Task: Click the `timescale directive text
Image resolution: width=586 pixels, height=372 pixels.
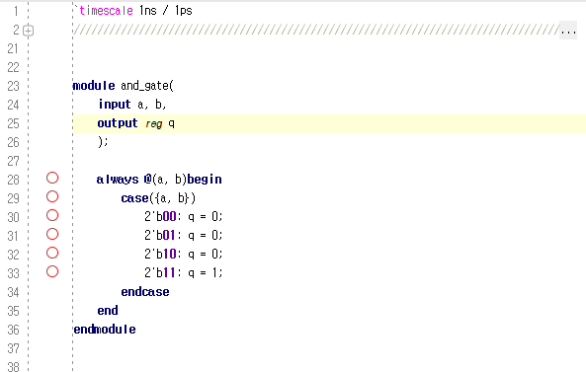Action: 104,11
